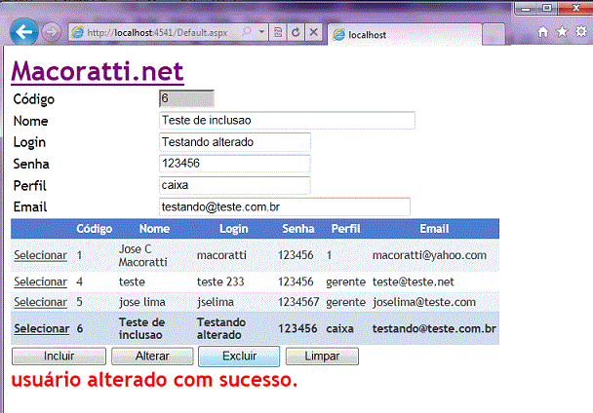Click the Limpar button
The width and height of the screenshot is (593, 413).
[x=322, y=357]
